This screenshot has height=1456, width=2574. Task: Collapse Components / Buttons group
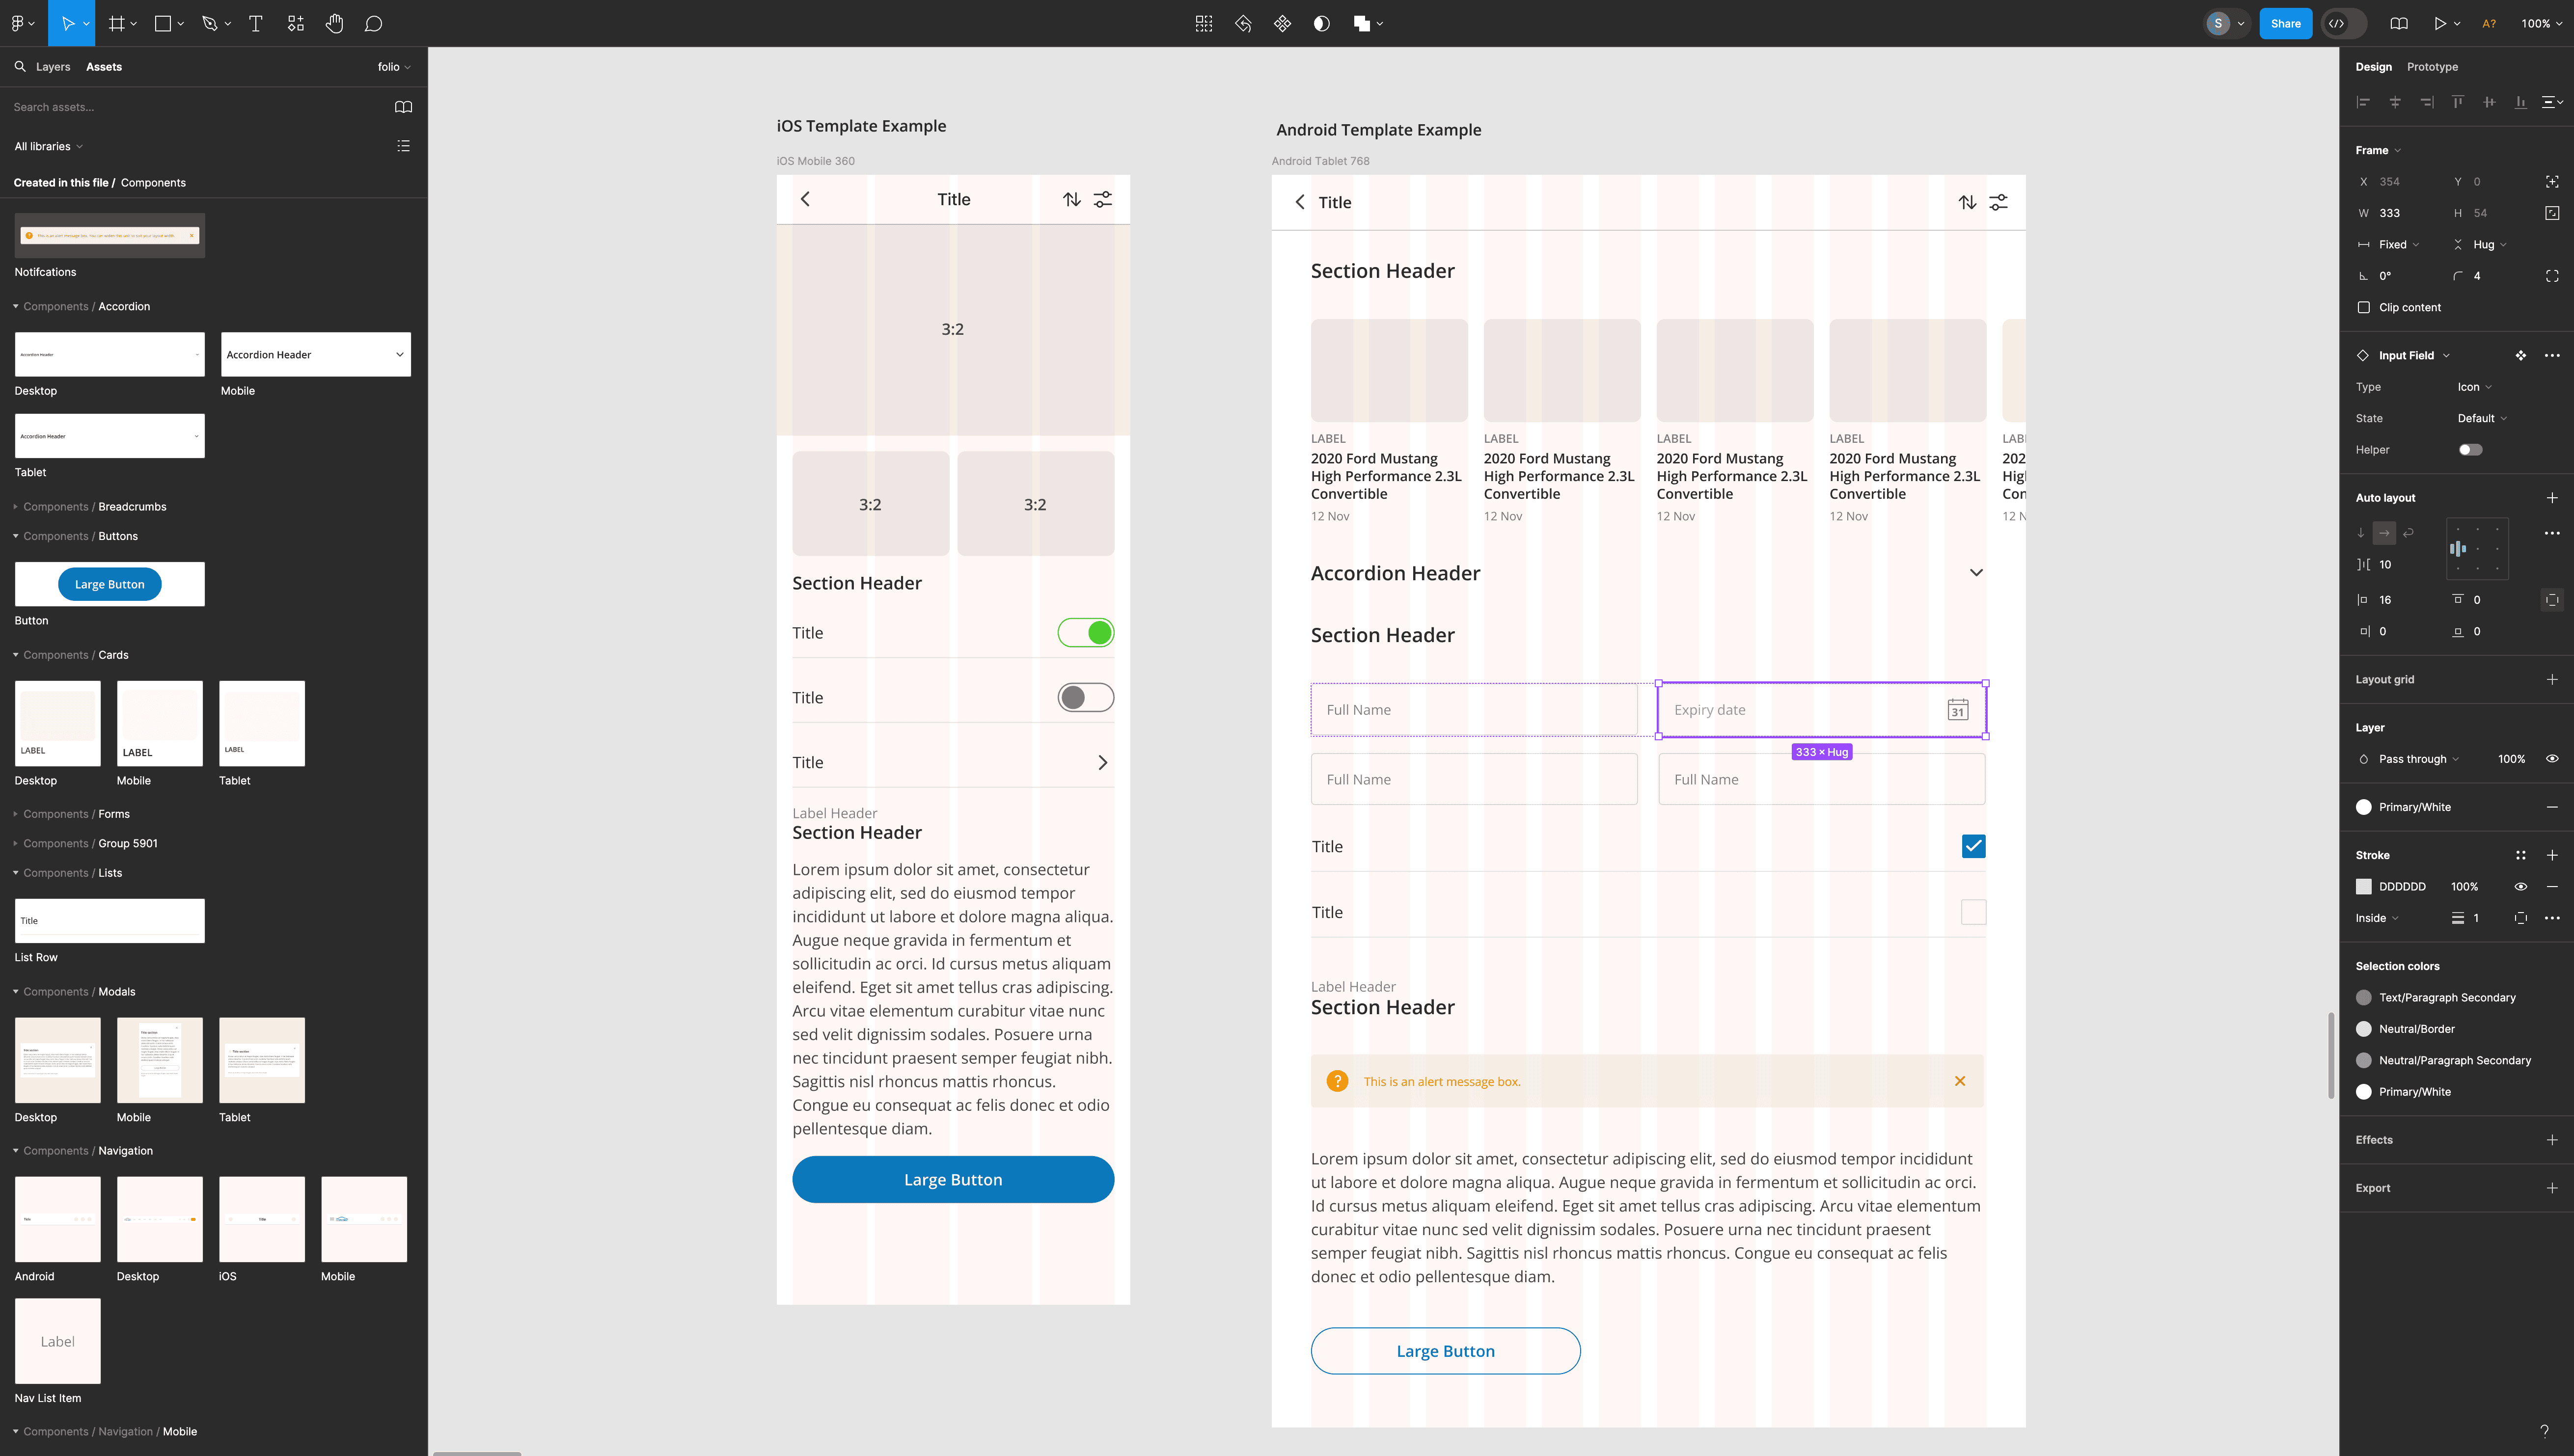pos(16,536)
